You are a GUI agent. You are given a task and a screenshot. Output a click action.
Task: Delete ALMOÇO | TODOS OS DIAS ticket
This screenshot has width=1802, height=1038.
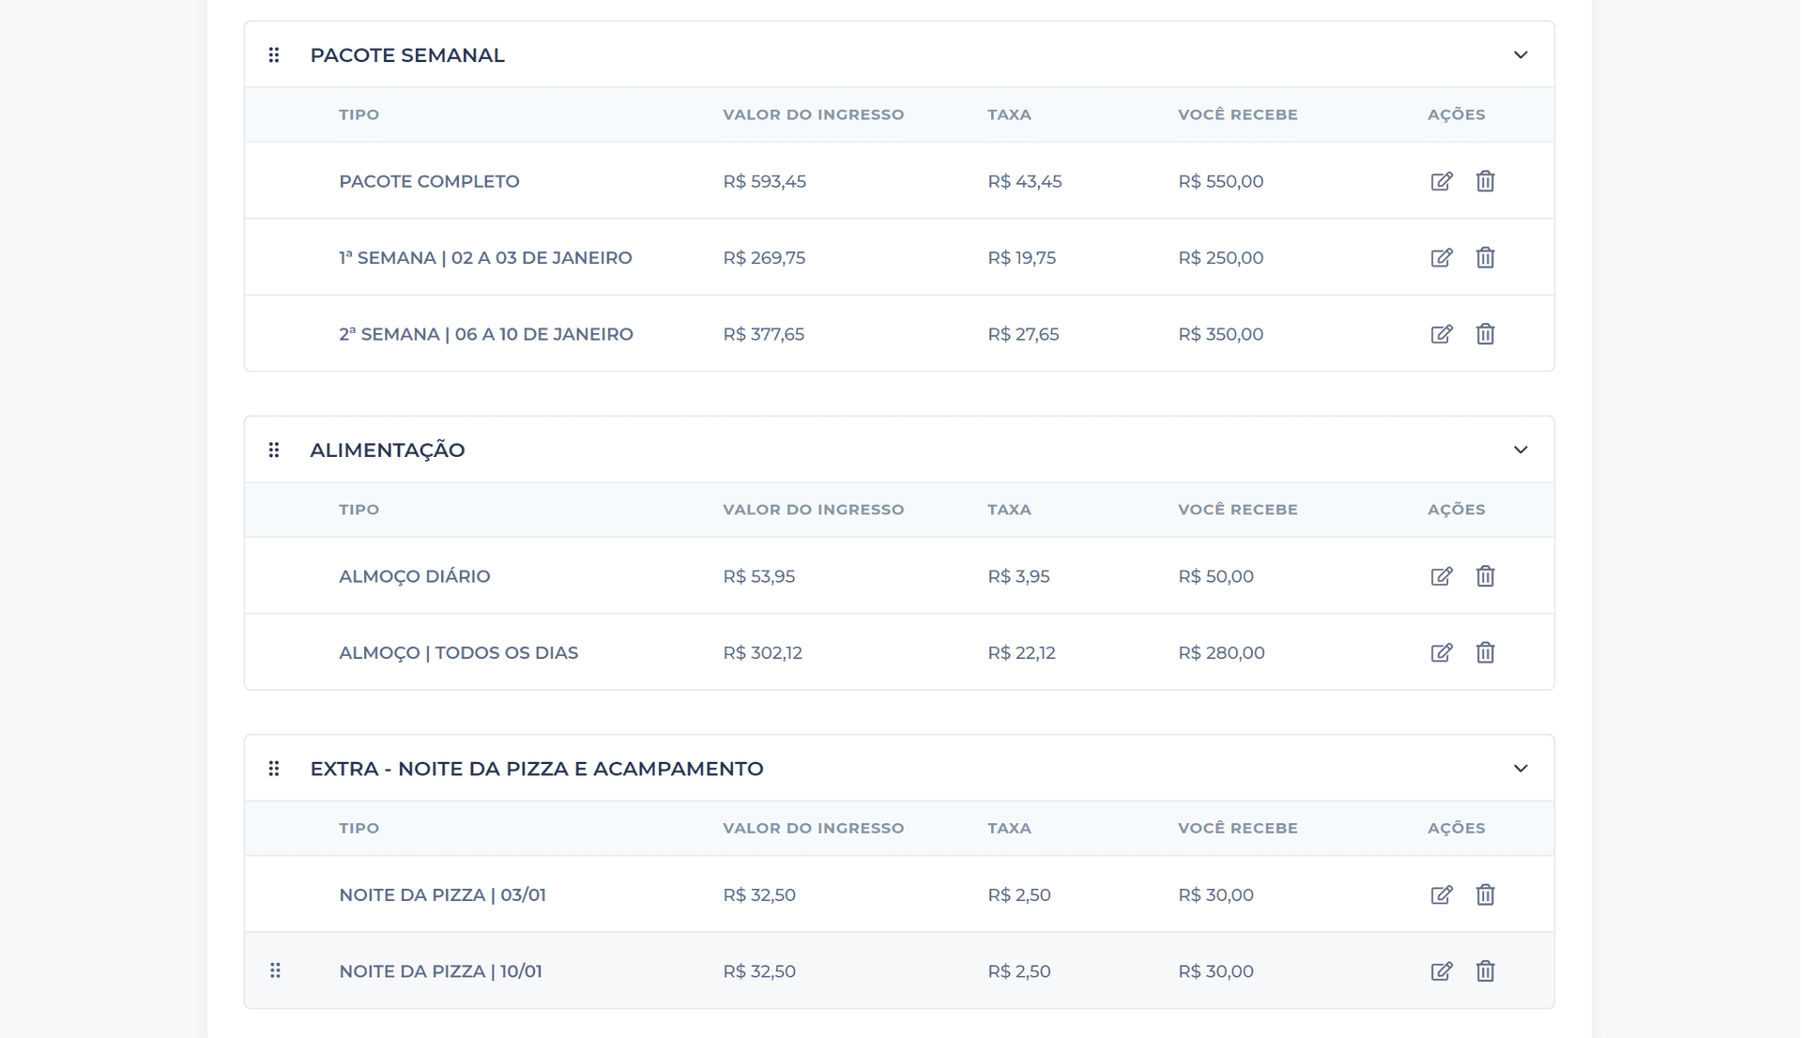tap(1485, 652)
